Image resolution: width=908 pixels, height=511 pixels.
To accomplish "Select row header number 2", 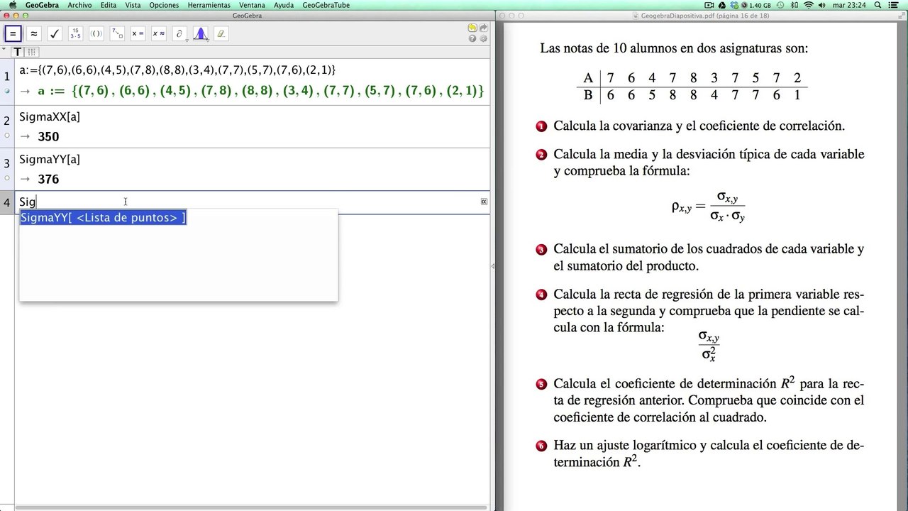I will [7, 121].
